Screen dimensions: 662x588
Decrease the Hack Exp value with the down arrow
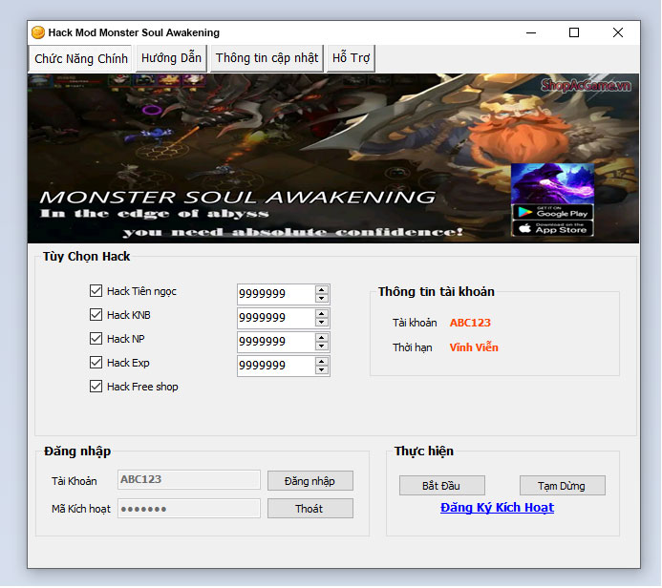[322, 370]
